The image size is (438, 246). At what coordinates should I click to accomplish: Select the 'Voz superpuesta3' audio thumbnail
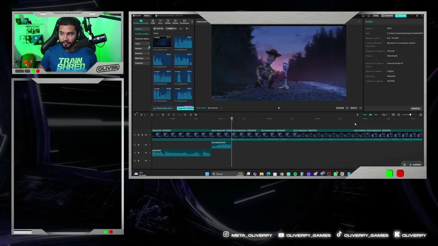pyautogui.click(x=183, y=59)
